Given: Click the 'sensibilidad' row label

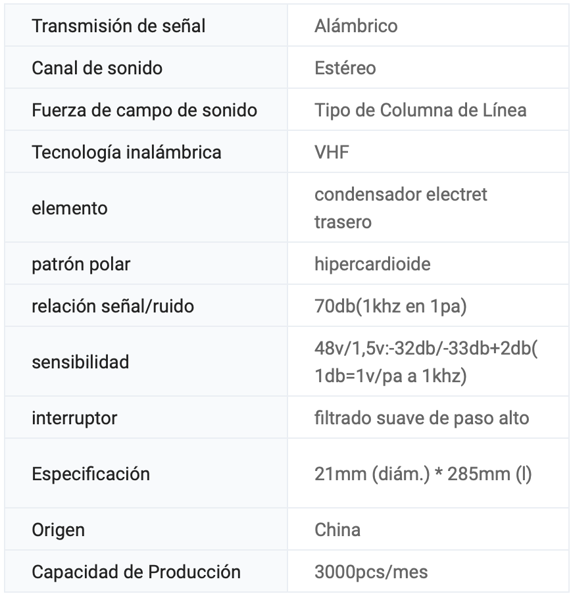Looking at the screenshot, I should 80,362.
